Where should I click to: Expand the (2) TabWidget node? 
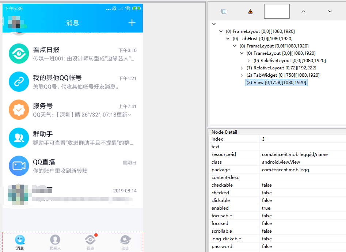pyautogui.click(x=242, y=75)
